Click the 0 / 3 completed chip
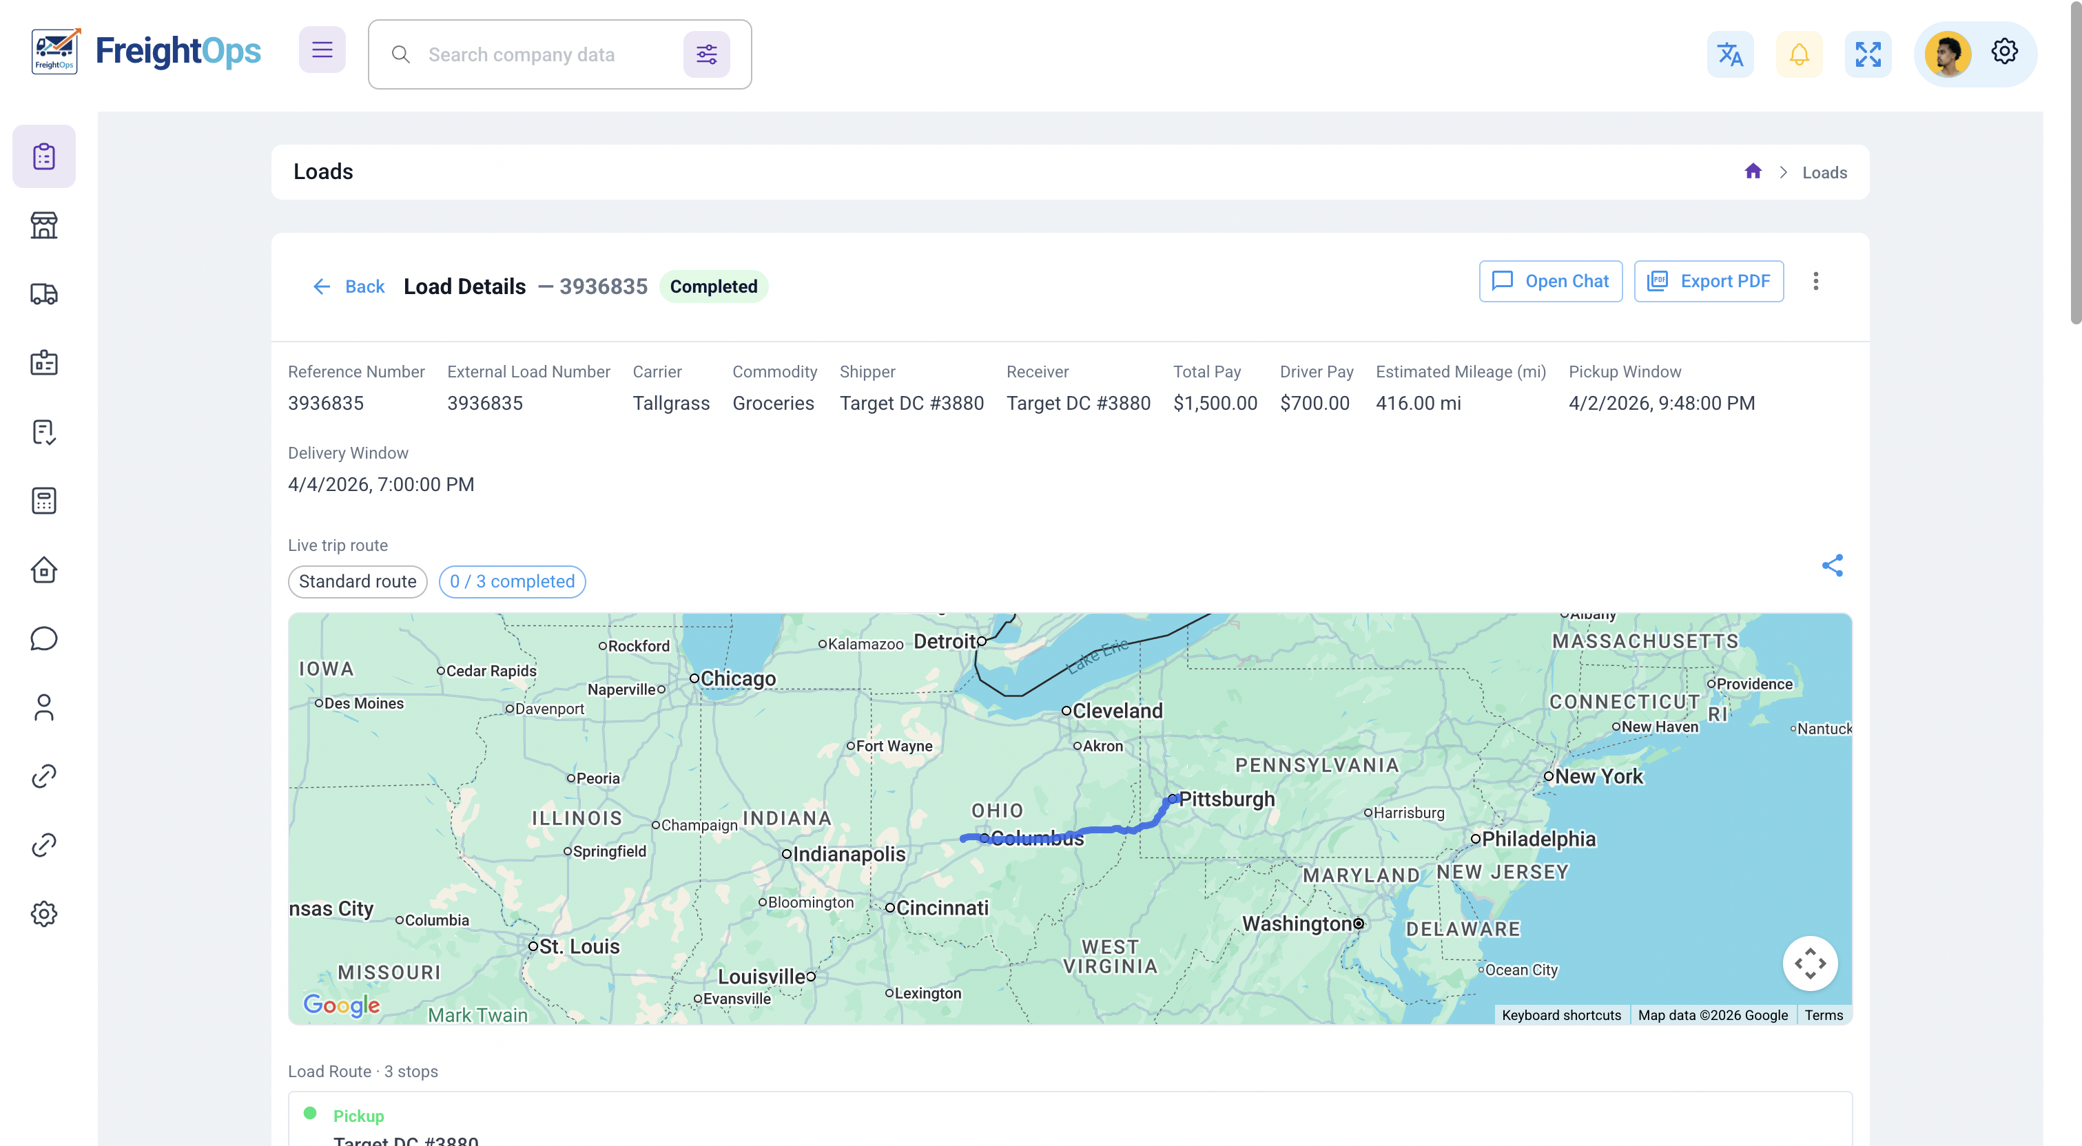 point(513,582)
